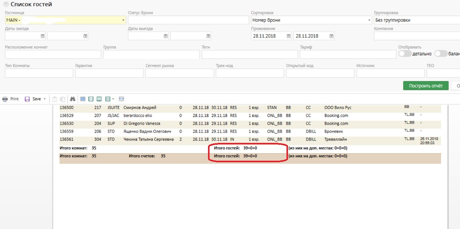The image size is (460, 229).
Task: Switch to full-screen view icon
Action: pyautogui.click(x=83, y=99)
